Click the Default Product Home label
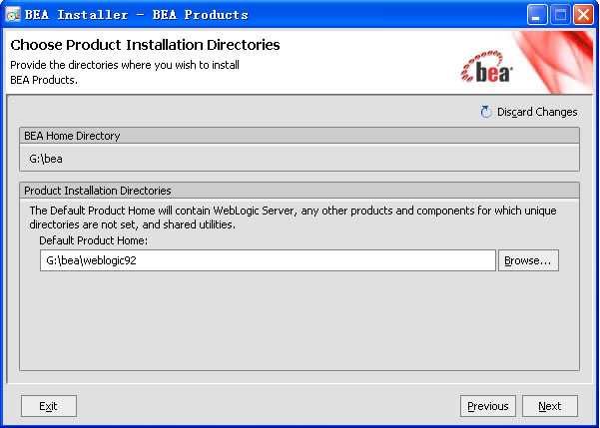Image resolution: width=600 pixels, height=428 pixels. [94, 241]
